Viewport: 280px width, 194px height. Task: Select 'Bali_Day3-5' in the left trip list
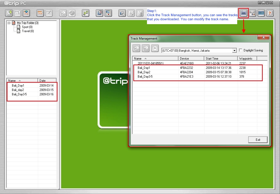point(19,94)
